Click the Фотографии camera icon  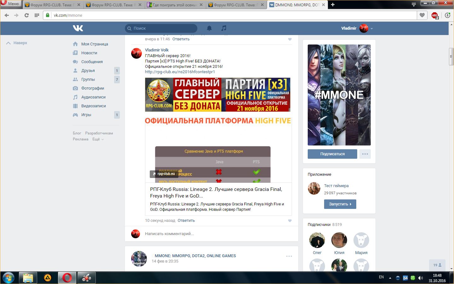point(75,88)
